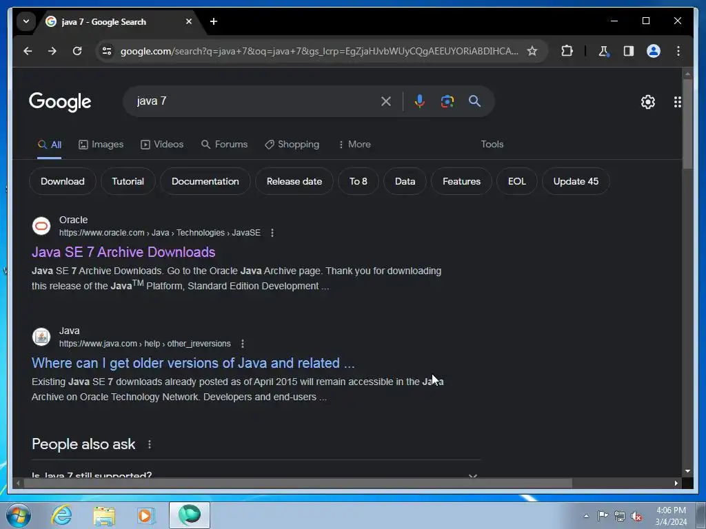Open the tab search dropdown arrow
The width and height of the screenshot is (706, 529).
26,21
